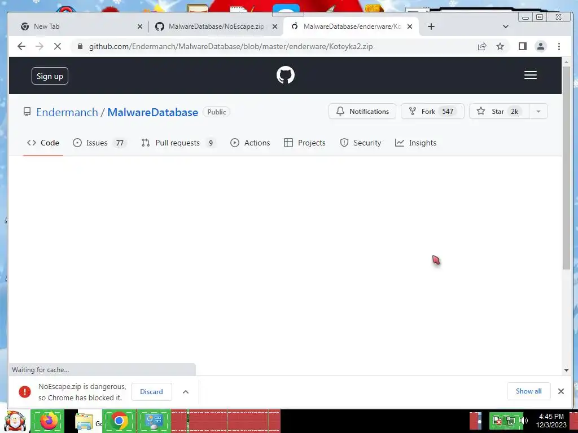Click the address bar URL
The image size is (578, 433).
pos(231,46)
